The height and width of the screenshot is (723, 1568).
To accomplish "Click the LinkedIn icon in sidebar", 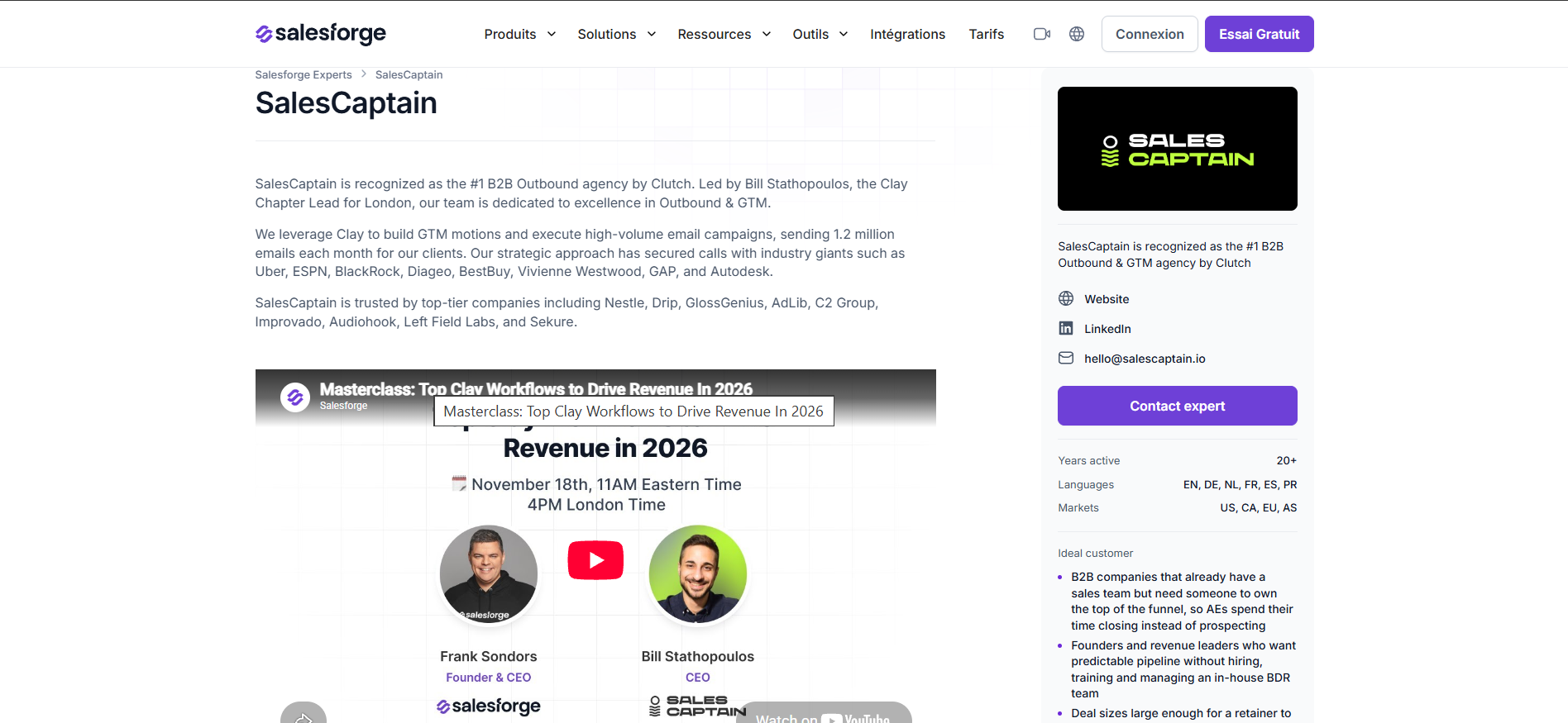I will (x=1066, y=328).
